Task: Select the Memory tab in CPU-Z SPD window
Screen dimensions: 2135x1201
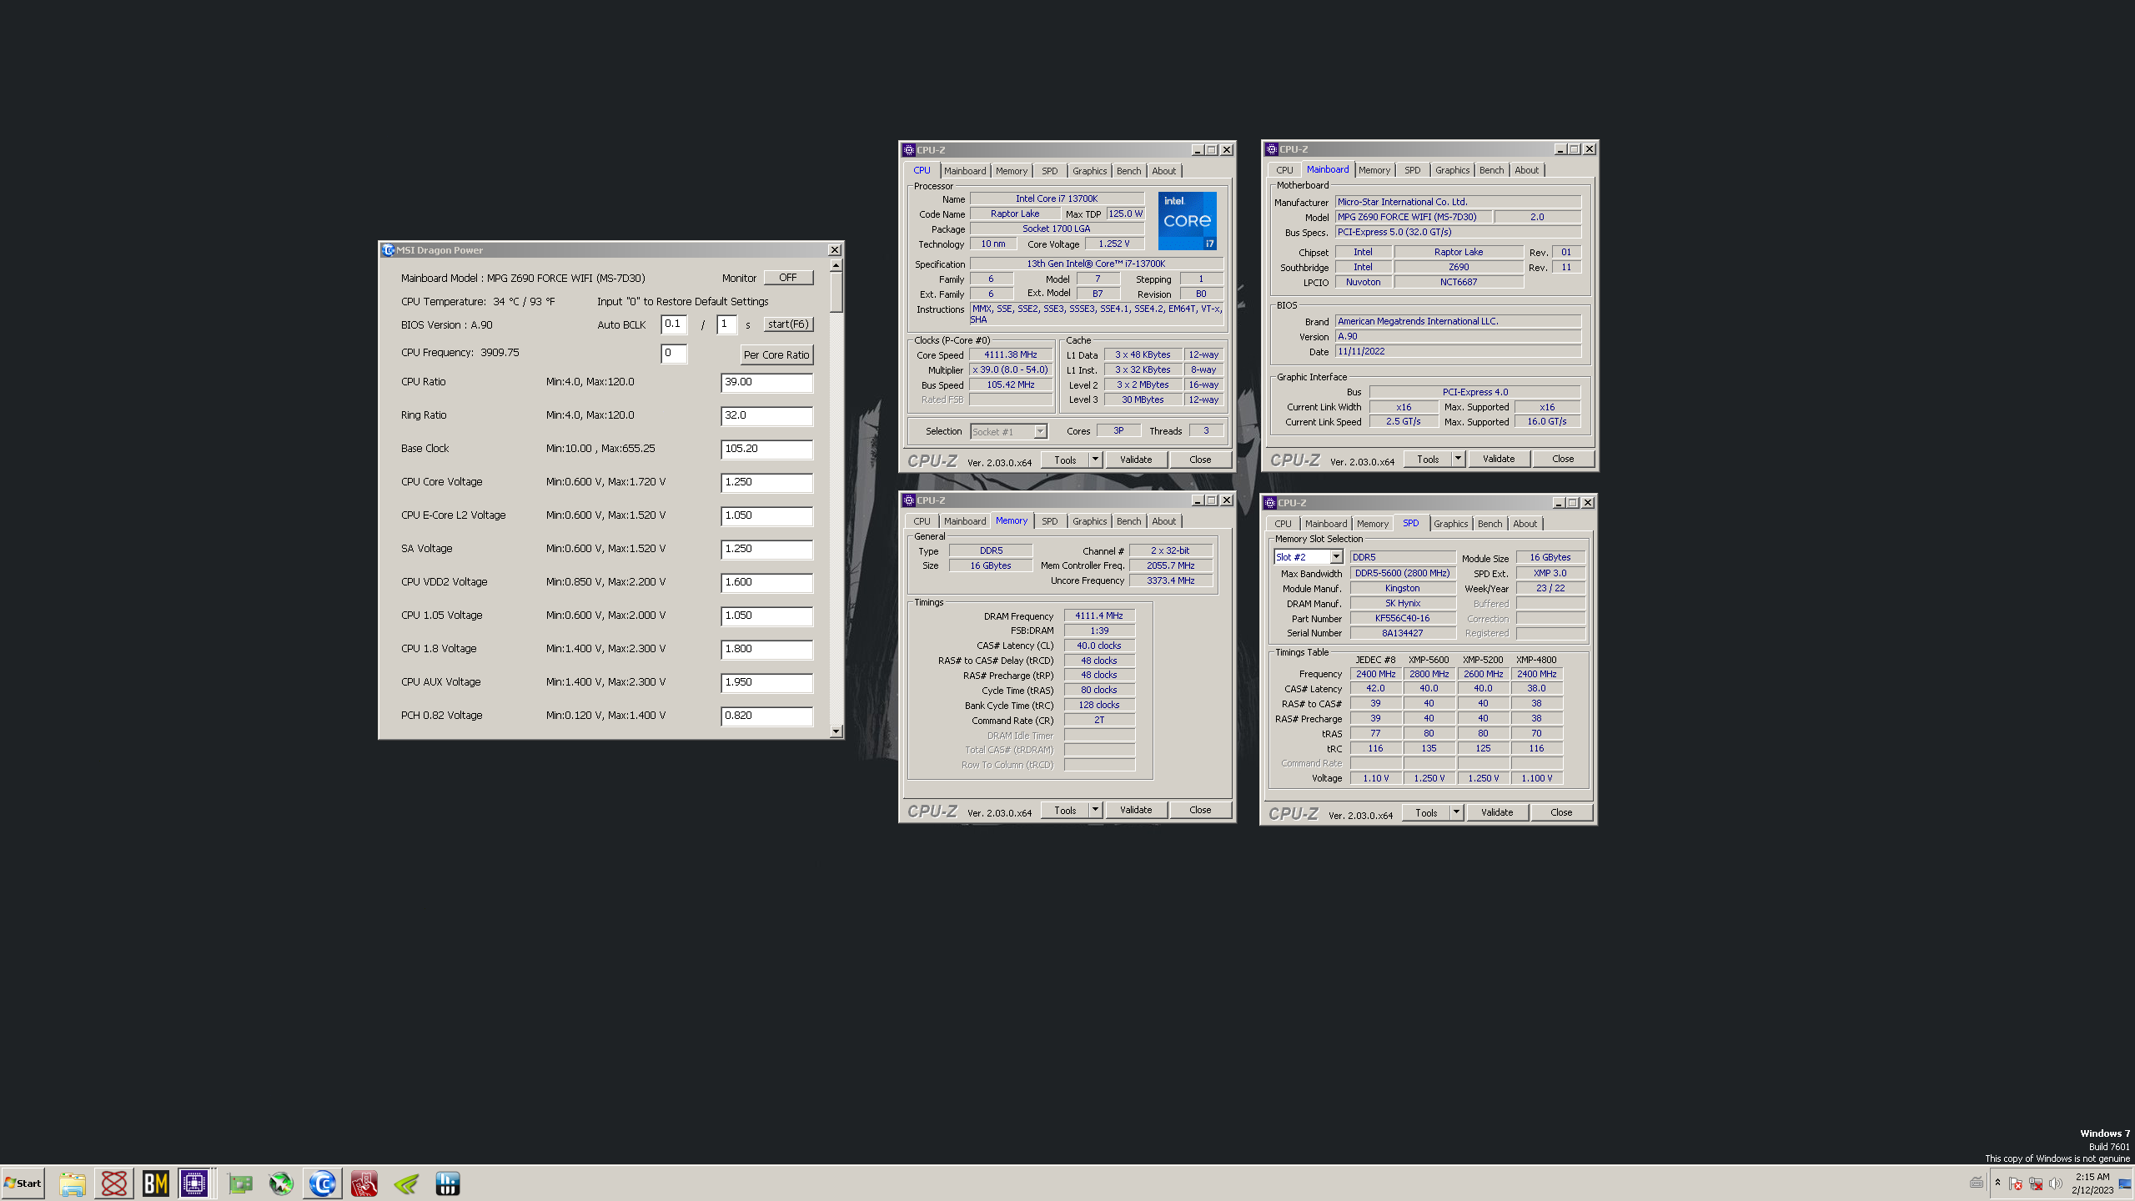Action: [1372, 524]
